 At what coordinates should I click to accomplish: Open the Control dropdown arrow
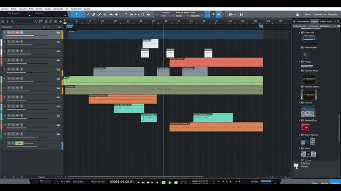tap(65, 15)
